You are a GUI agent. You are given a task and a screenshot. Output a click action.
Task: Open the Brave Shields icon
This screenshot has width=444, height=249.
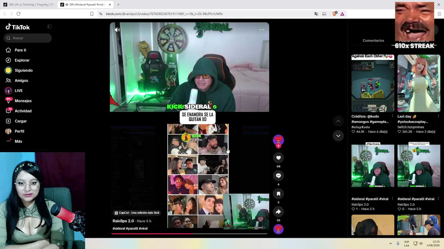click(x=334, y=14)
